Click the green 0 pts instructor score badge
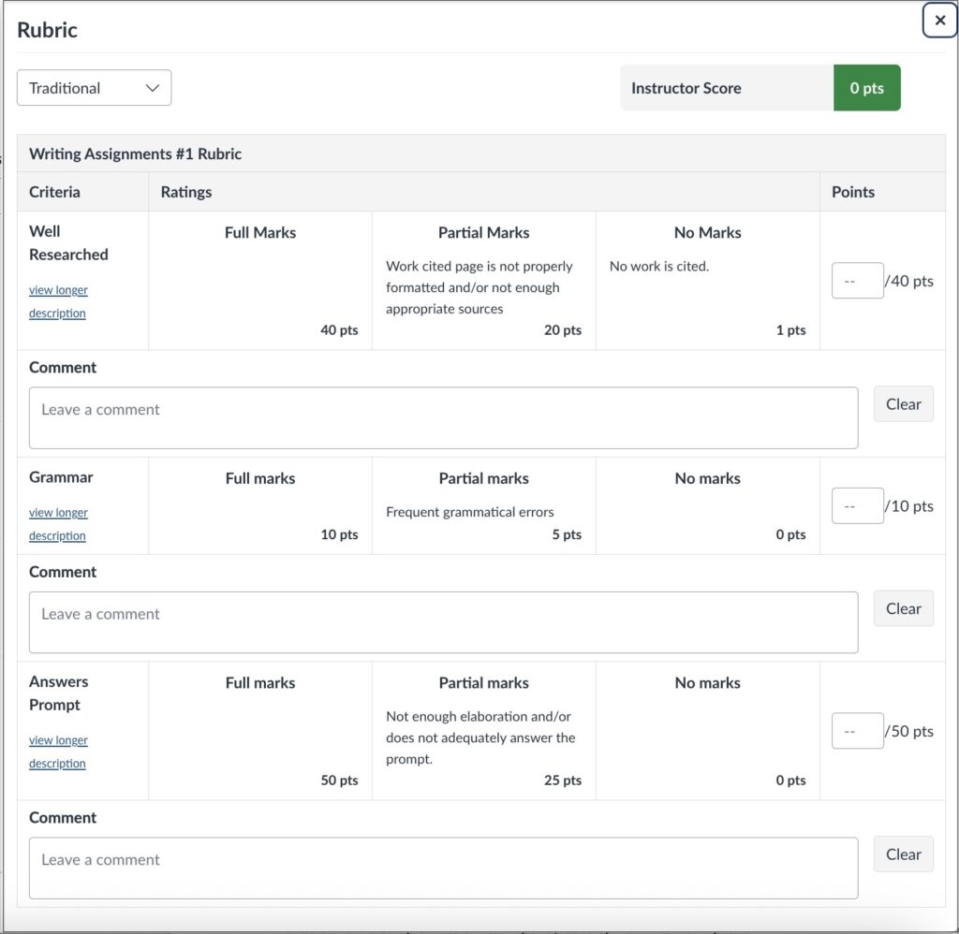959x934 pixels. click(866, 88)
